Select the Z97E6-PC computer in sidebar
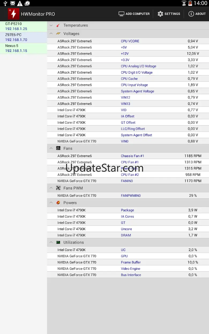The height and width of the screenshot is (334, 209). 24,37
